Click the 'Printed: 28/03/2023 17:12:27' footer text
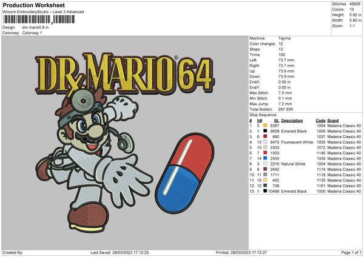364x257 pixels. 241,253
